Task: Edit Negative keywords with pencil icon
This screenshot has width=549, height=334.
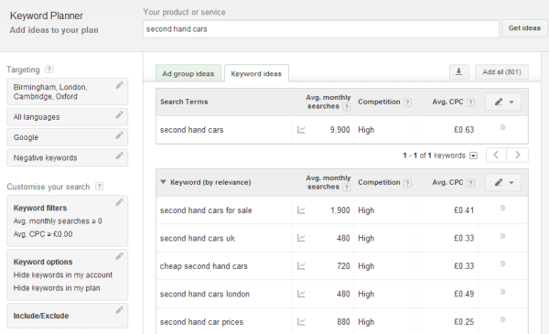Action: (x=119, y=156)
